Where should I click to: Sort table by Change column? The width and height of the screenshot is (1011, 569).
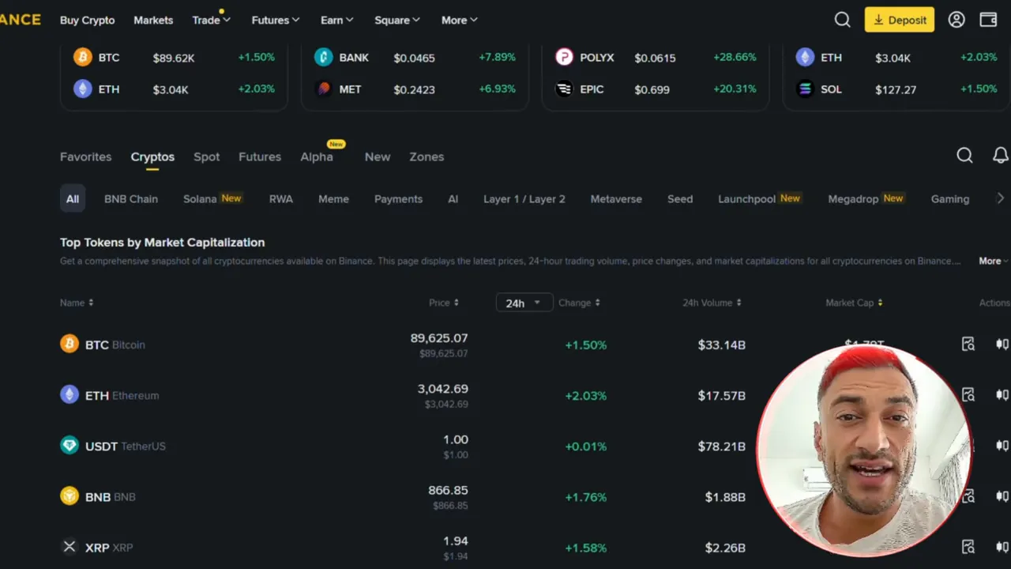click(x=579, y=303)
